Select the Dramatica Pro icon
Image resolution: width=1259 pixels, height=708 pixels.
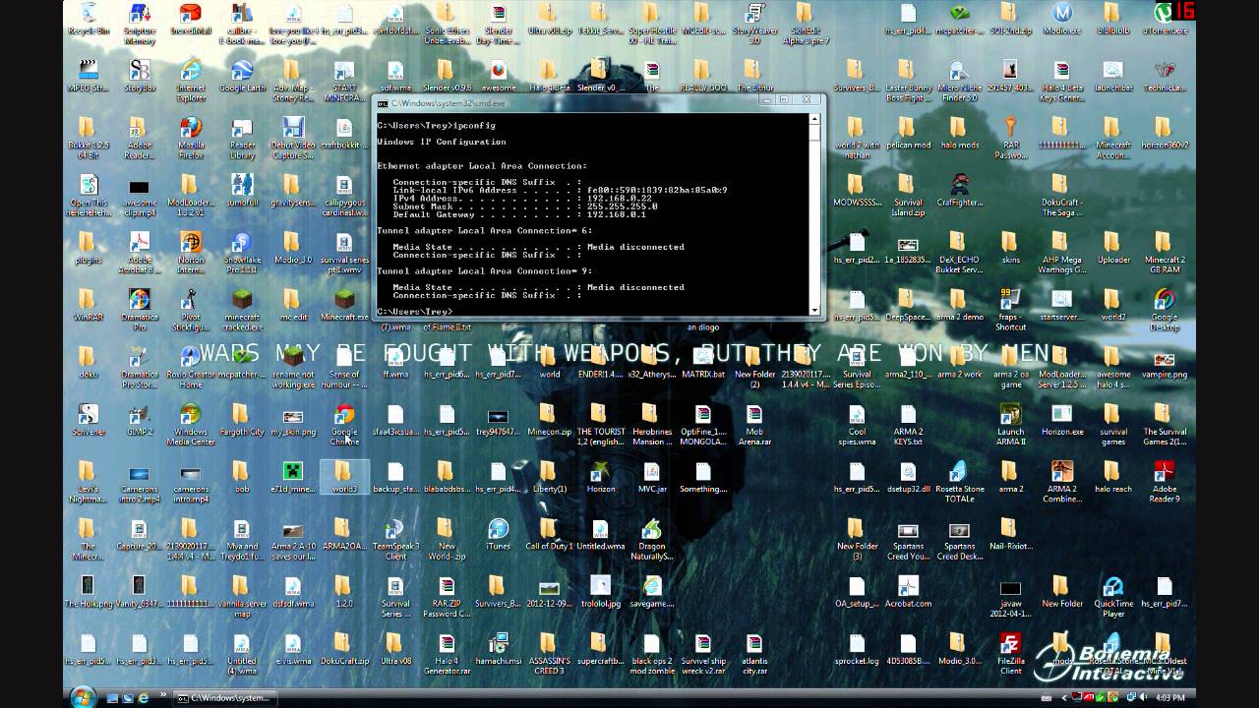[140, 309]
